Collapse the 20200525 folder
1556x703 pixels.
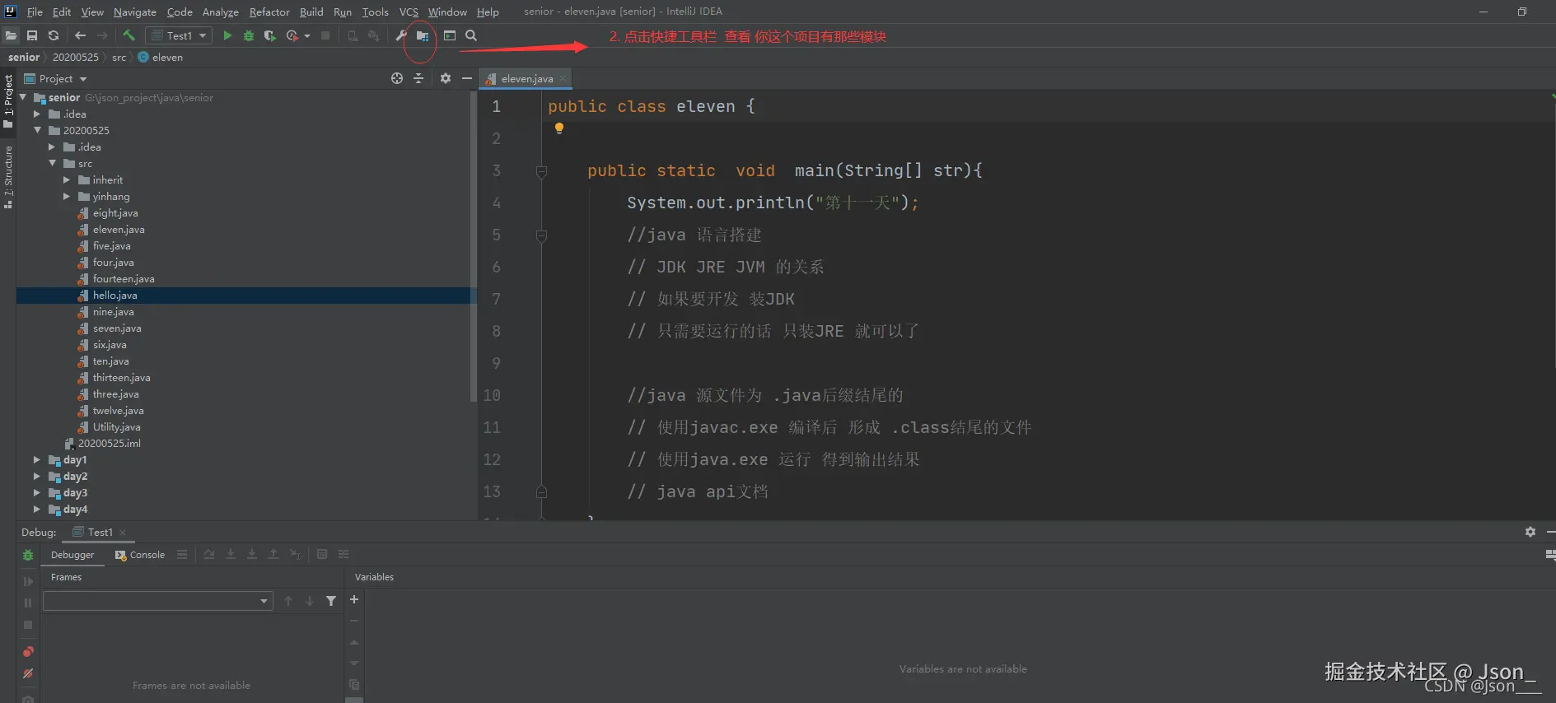[37, 130]
